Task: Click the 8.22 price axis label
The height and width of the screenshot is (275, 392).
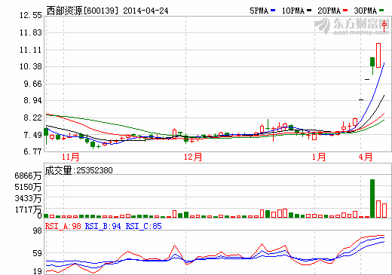Action: coord(32,118)
